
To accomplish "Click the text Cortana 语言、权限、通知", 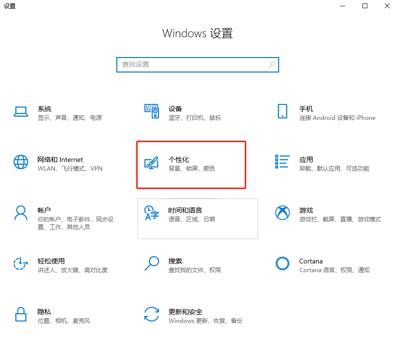I will coord(334,270).
